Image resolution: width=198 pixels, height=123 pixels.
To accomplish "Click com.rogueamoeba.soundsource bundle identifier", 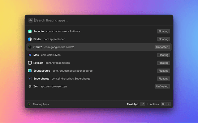I will [72, 71].
